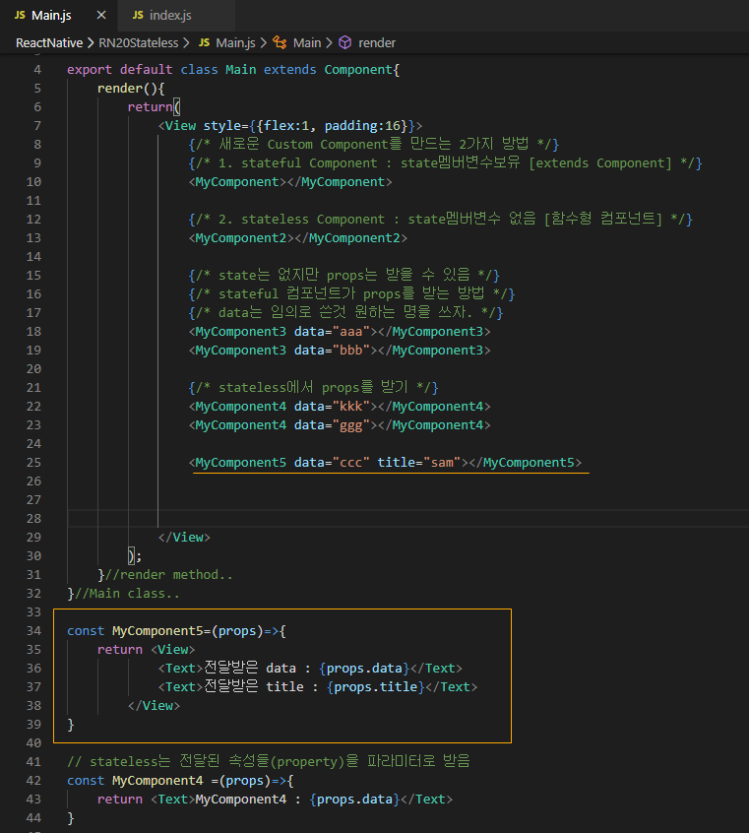
Task: Click MyComponent3 line with data="bbb"
Action: (x=340, y=351)
